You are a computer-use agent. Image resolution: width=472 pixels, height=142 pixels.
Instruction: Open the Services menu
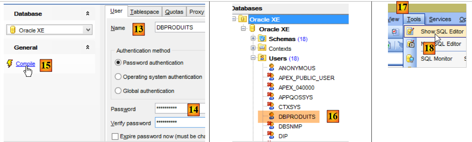pos(440,19)
